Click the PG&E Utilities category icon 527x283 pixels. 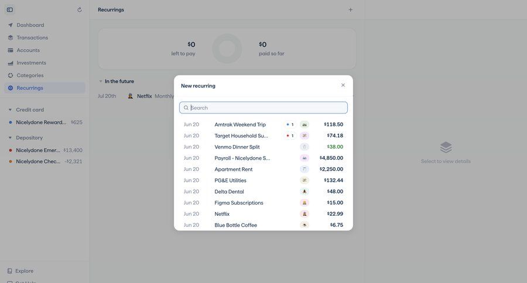pos(304,181)
